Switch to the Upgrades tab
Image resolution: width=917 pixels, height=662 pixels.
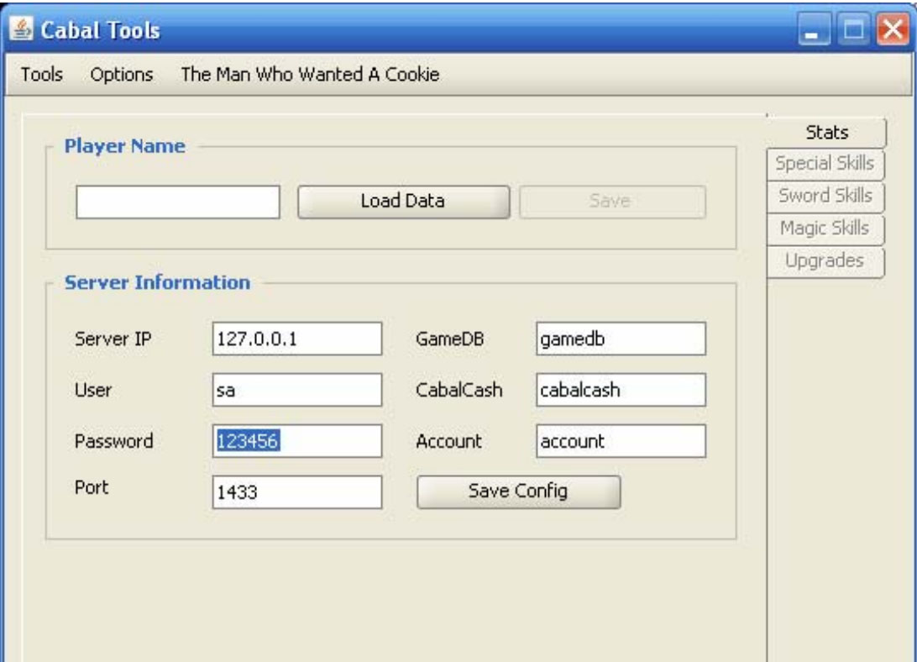[x=825, y=261]
